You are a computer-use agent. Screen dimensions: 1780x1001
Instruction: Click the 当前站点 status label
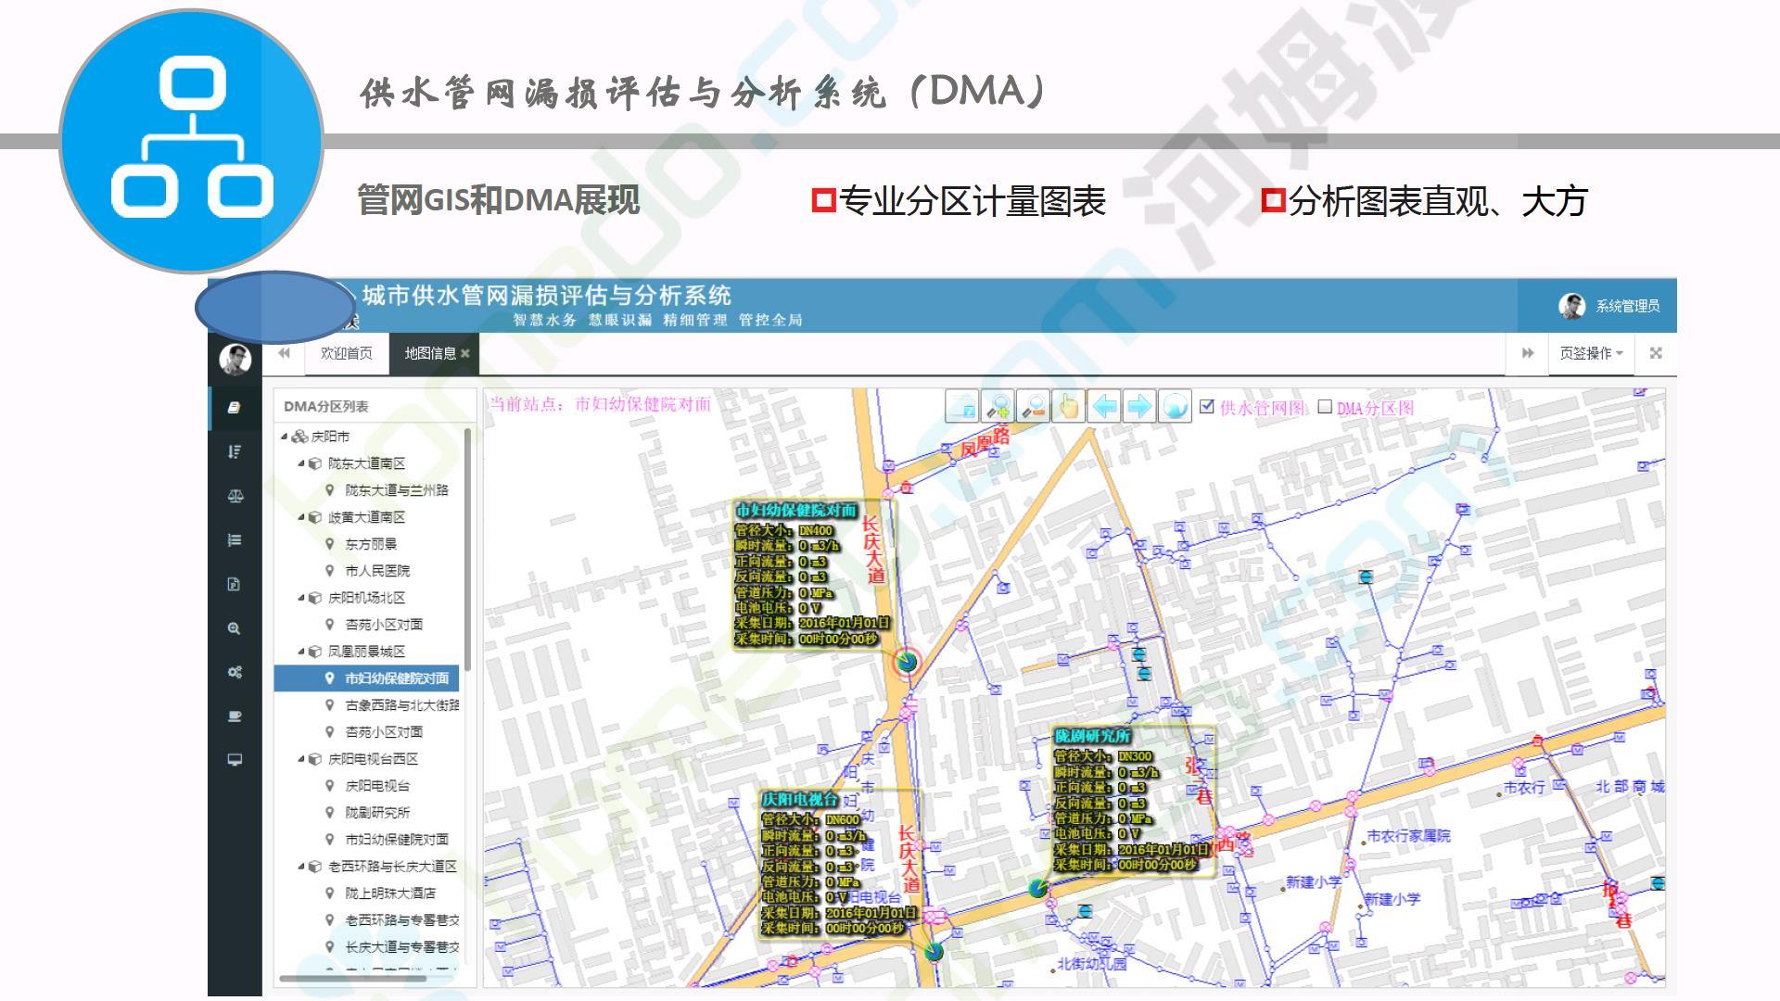pyautogui.click(x=600, y=404)
